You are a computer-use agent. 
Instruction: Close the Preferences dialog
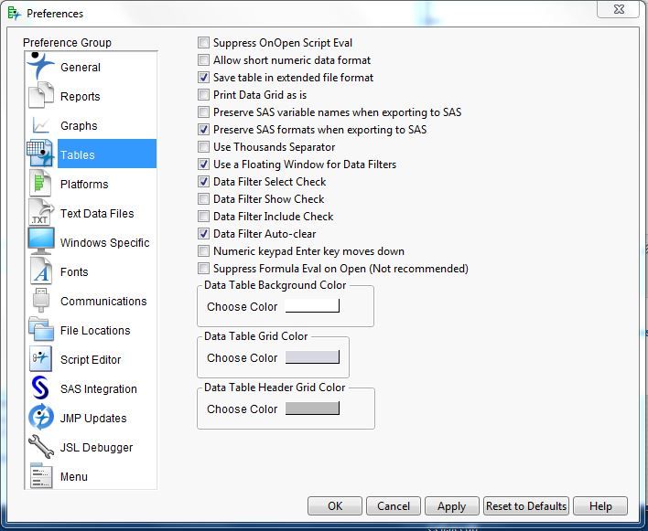click(619, 9)
